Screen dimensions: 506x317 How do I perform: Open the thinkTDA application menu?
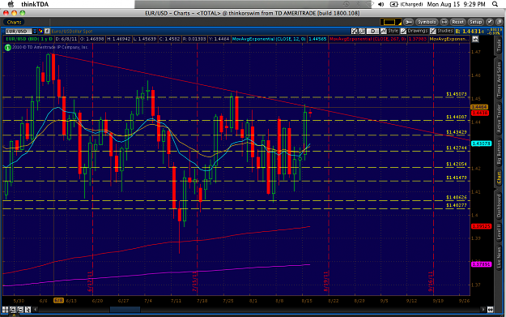[x=35, y=4]
